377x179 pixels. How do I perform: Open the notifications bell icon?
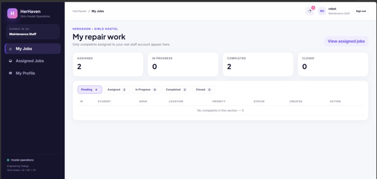(310, 11)
